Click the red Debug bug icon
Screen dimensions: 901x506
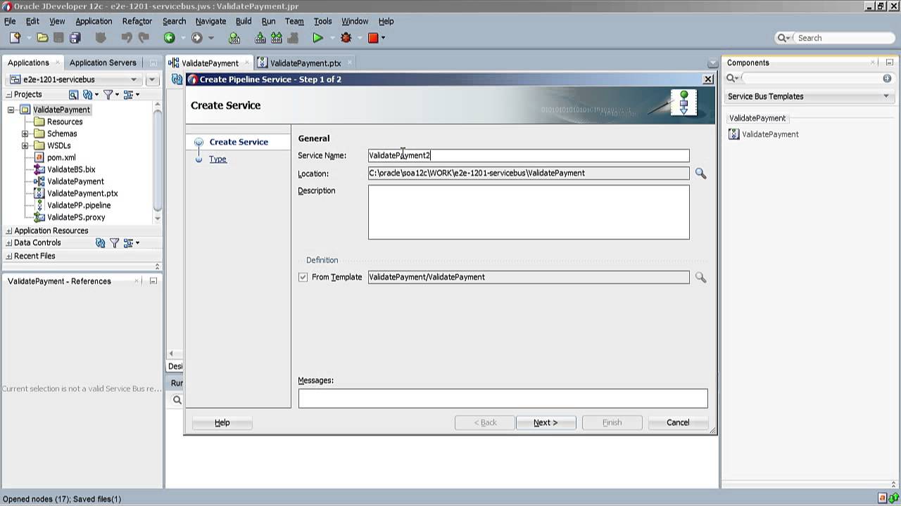click(346, 38)
